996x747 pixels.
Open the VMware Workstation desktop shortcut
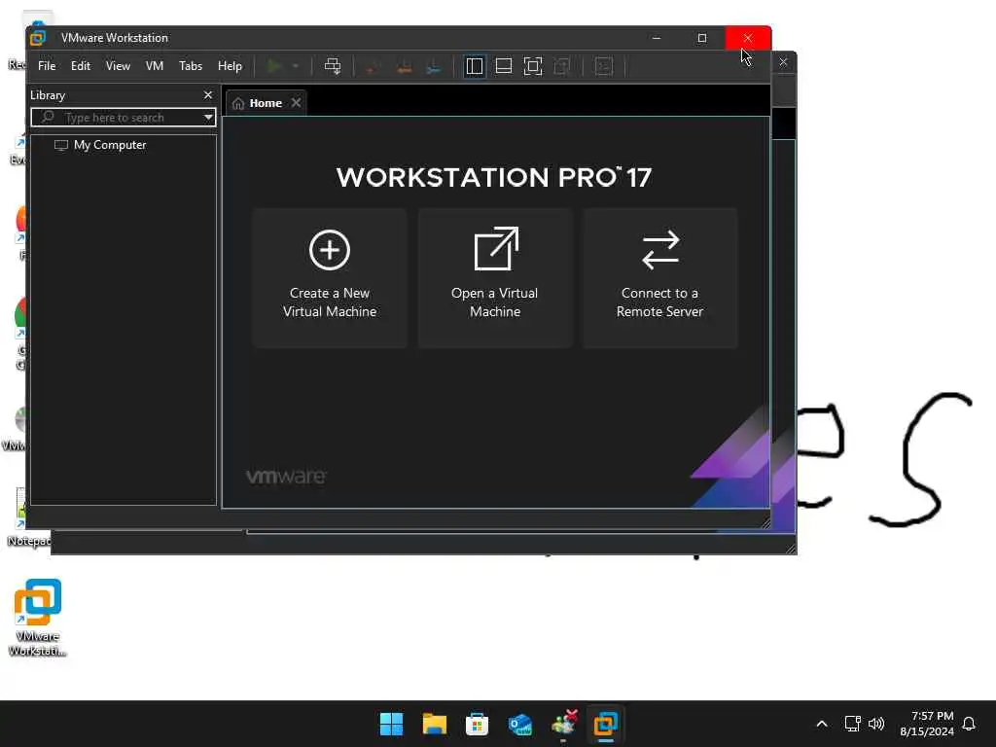[x=38, y=617]
